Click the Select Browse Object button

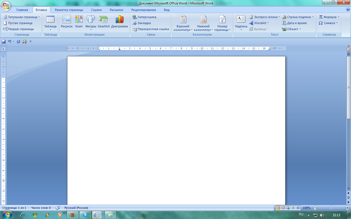pyautogui.click(x=349, y=197)
